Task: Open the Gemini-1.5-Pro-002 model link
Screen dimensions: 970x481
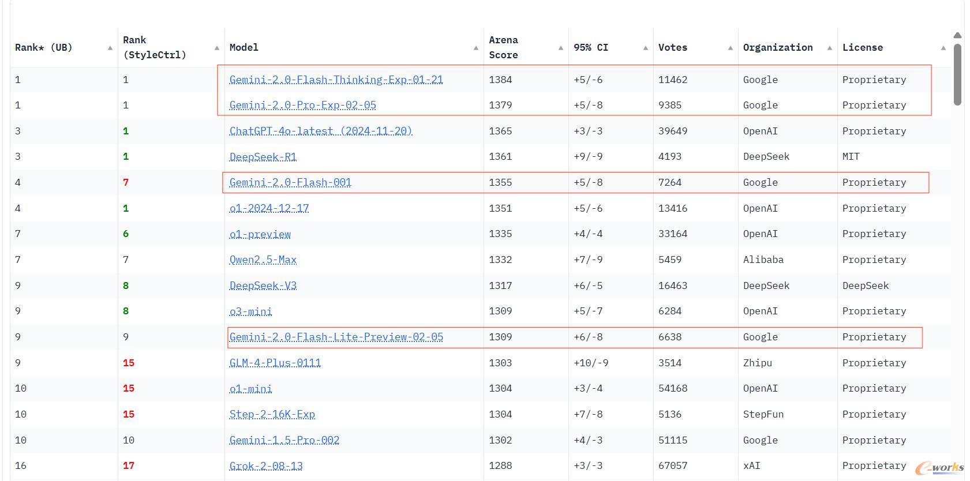Action: [284, 440]
